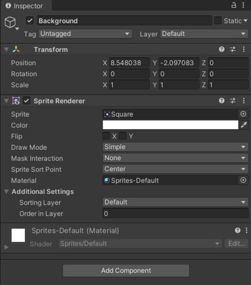Select the Inspector tab
This screenshot has height=285, width=251.
tap(26, 6)
